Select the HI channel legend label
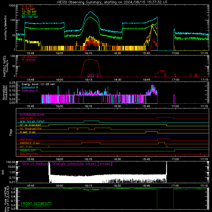Image resolution: width=212 pixels, height=212 pixels. coord(29,60)
